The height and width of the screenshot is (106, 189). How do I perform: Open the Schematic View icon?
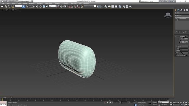pos(116,6)
